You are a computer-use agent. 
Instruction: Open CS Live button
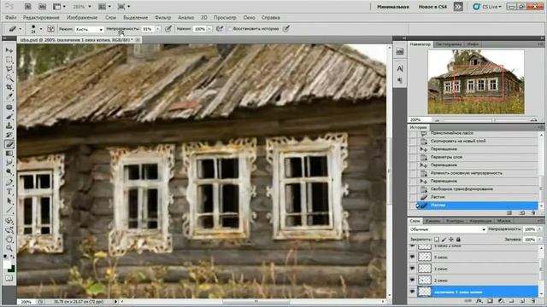487,7
